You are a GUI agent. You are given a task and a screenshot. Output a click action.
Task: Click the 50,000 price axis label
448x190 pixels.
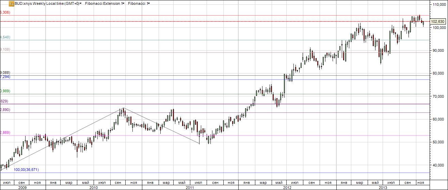click(x=439, y=142)
